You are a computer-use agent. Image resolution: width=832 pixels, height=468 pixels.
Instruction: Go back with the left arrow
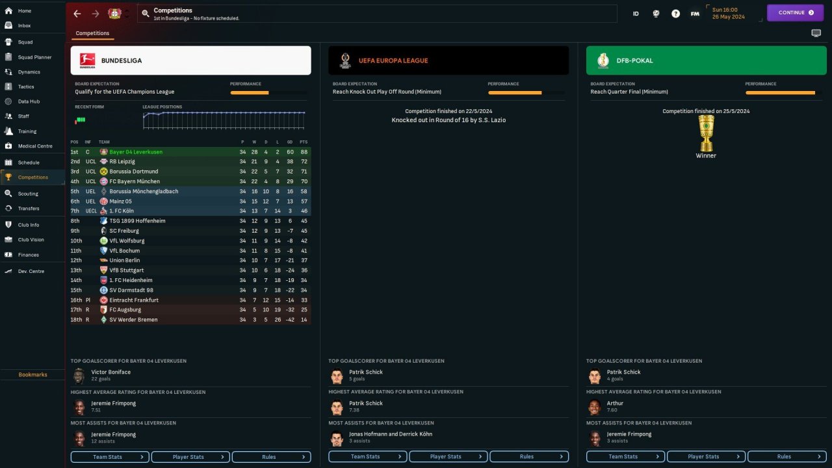(77, 14)
